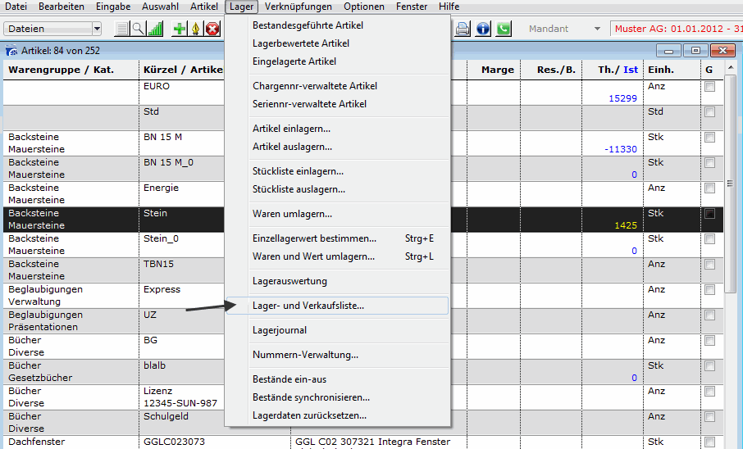Expand the Dateien dropdown
743x449 pixels.
tap(97, 29)
